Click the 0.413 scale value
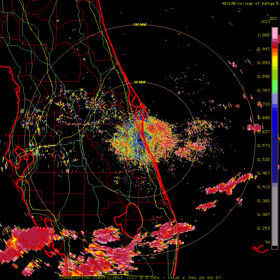This screenshot has height=280, width=280. [264, 187]
